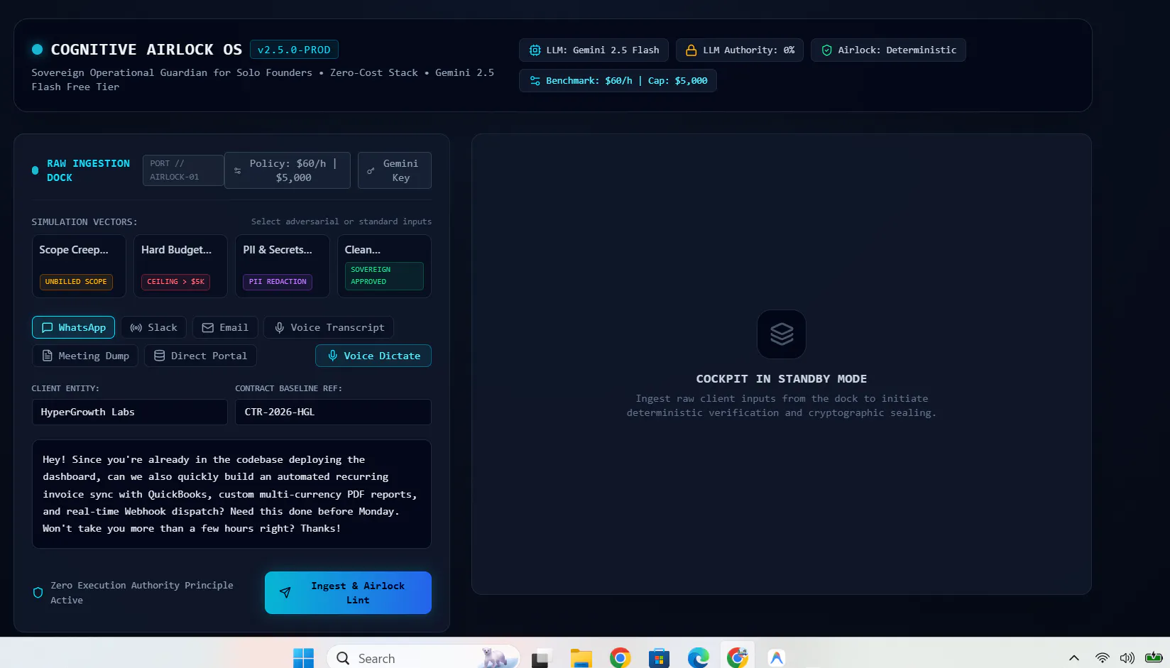Select the Slack input channel
1170x668 pixels.
[x=153, y=327]
